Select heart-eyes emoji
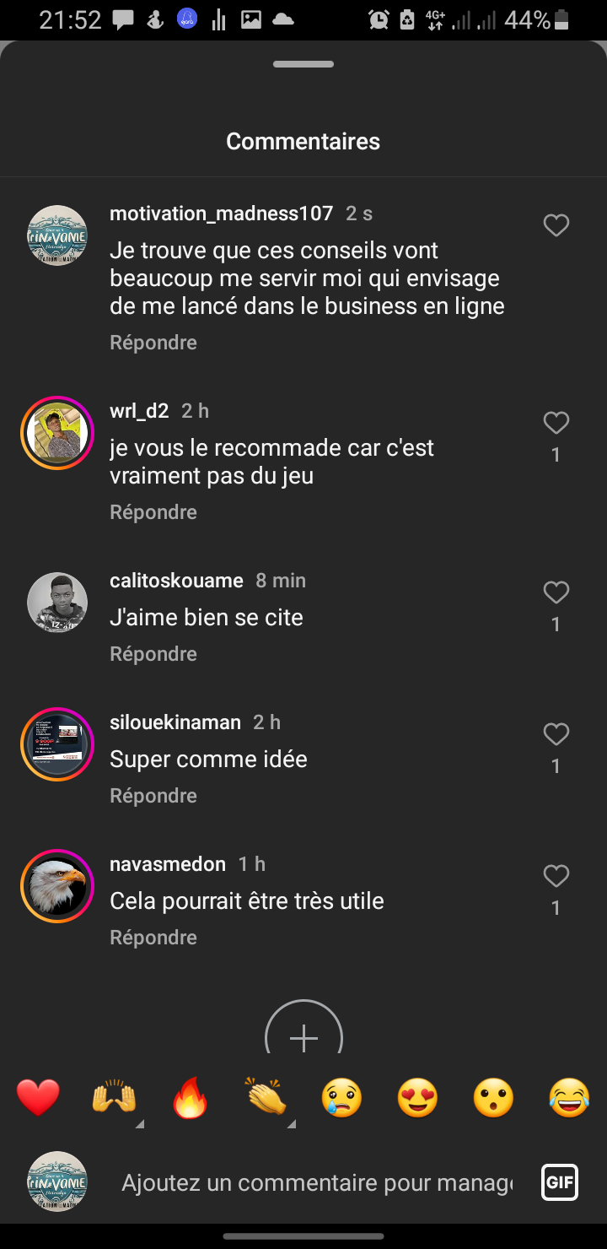The width and height of the screenshot is (607, 1249). (417, 1099)
